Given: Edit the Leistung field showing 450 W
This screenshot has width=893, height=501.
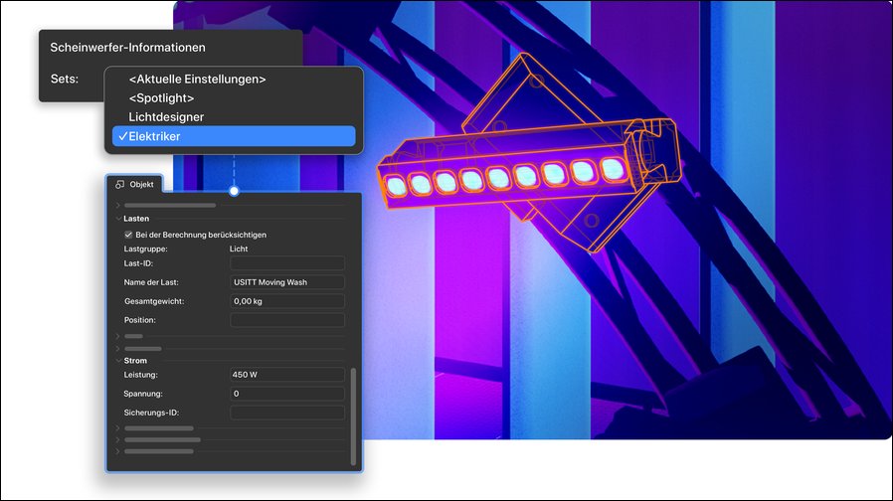Looking at the screenshot, I should pyautogui.click(x=287, y=375).
